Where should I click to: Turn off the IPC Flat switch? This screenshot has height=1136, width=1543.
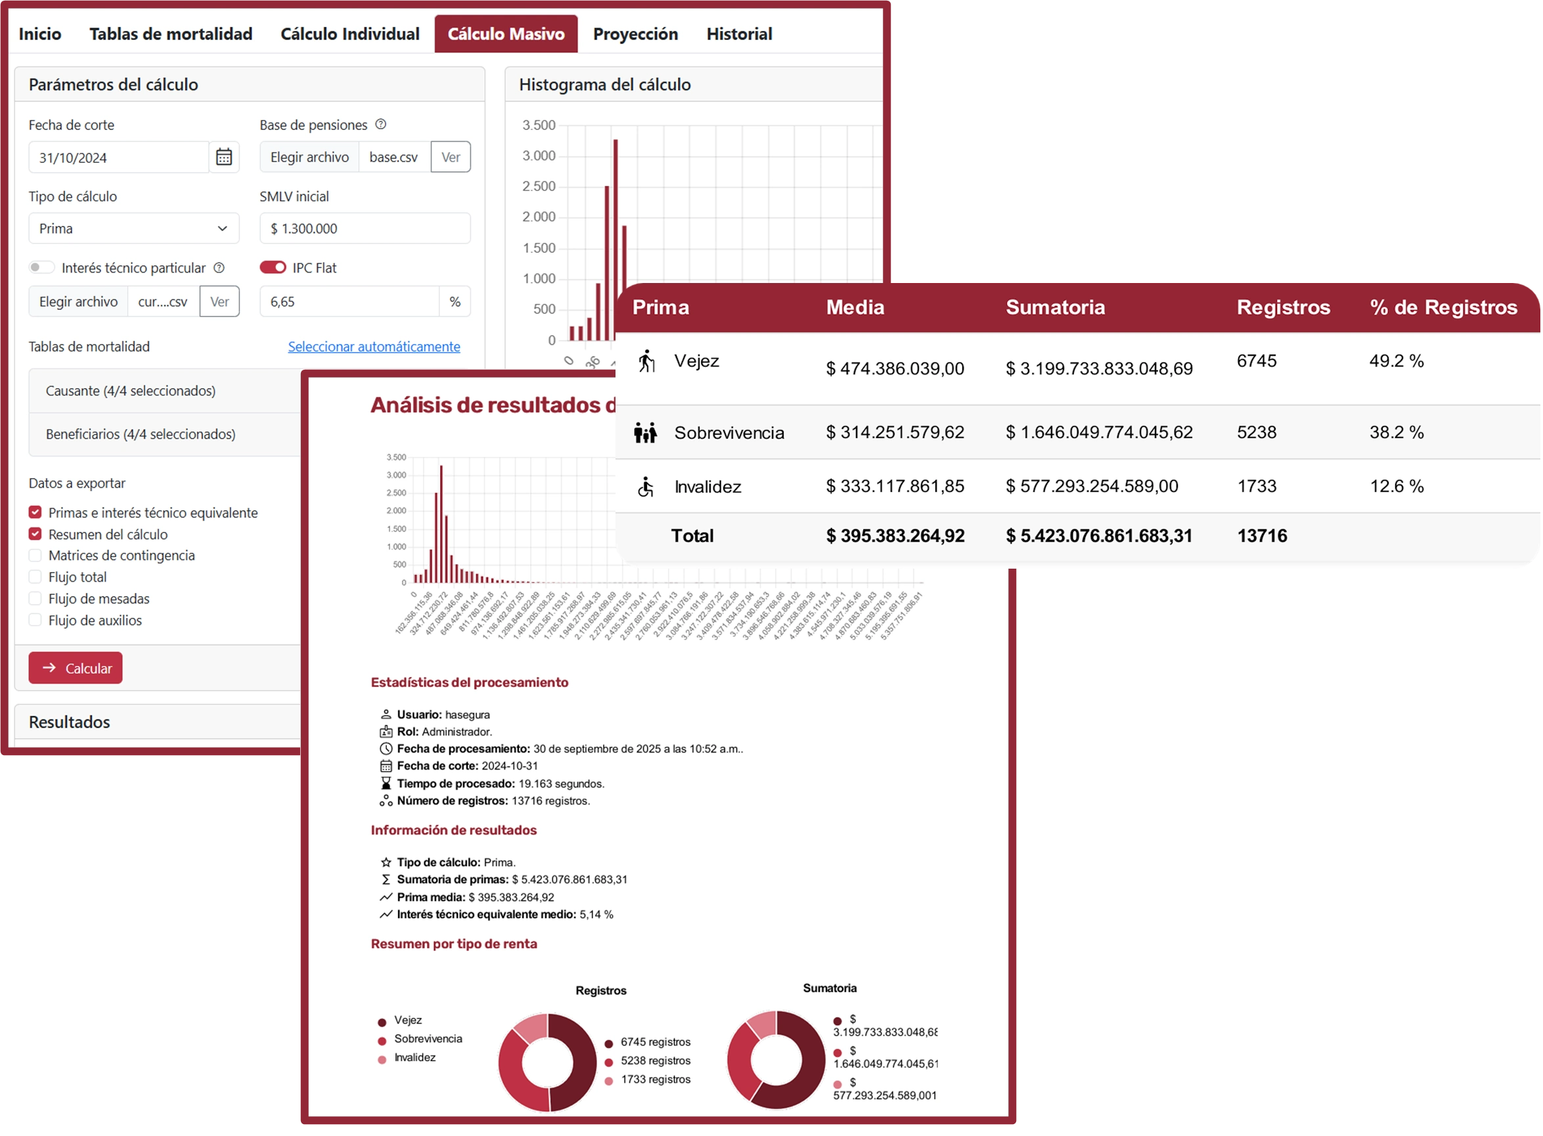pyautogui.click(x=273, y=267)
